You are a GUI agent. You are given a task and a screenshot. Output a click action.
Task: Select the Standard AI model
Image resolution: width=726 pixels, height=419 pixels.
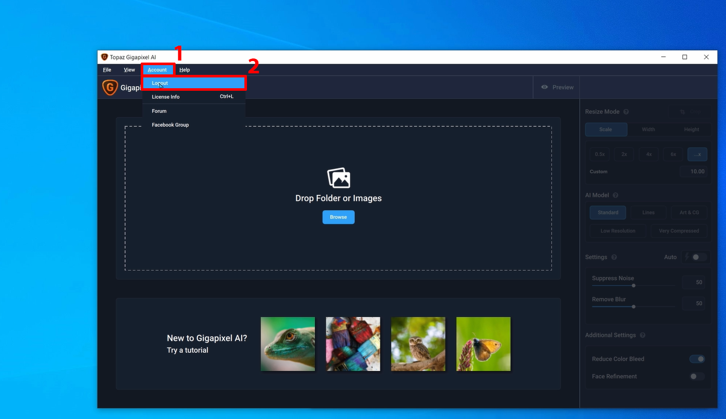[x=608, y=212]
